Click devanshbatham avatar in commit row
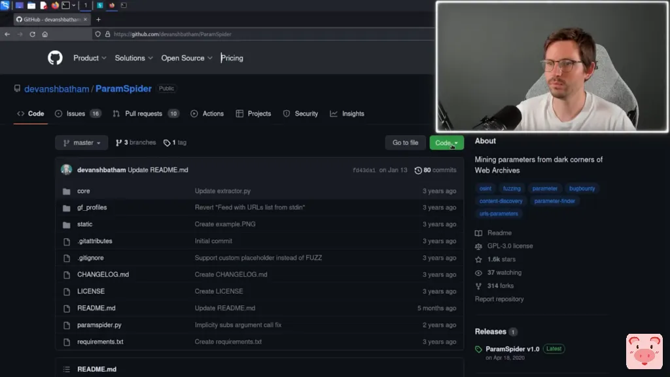Screen dimensions: 670x377 [x=66, y=170]
